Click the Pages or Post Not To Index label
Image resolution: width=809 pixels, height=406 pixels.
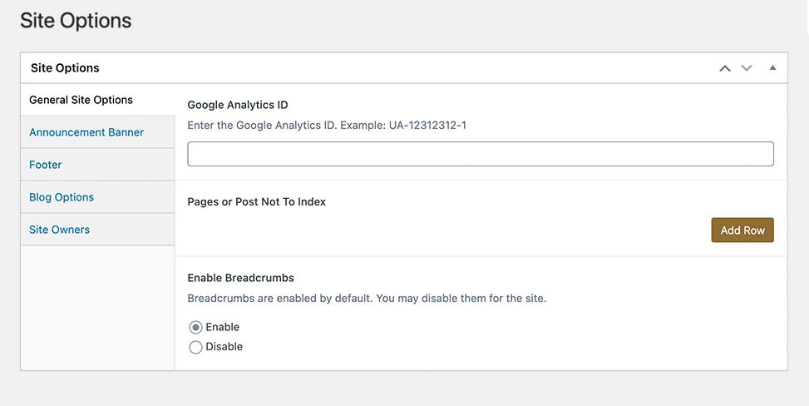pos(256,202)
